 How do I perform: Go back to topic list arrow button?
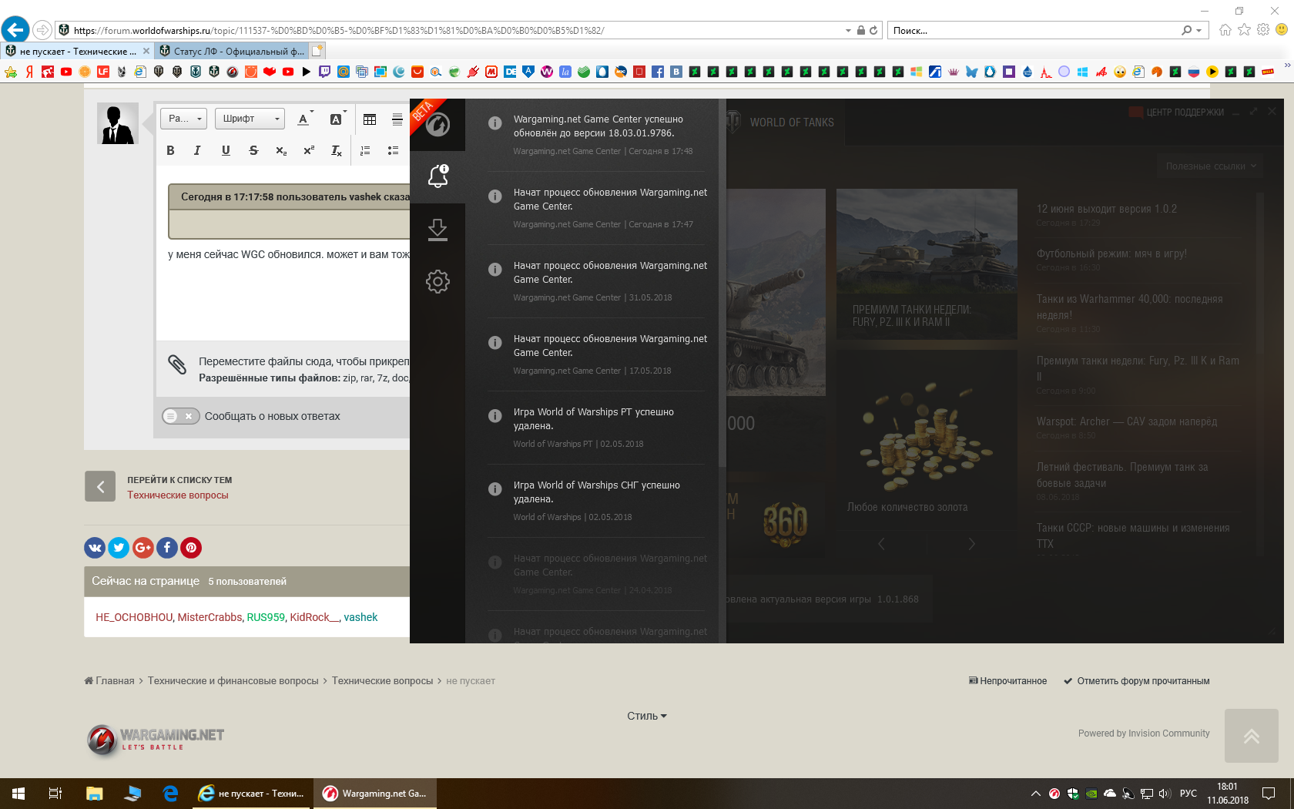coord(100,486)
